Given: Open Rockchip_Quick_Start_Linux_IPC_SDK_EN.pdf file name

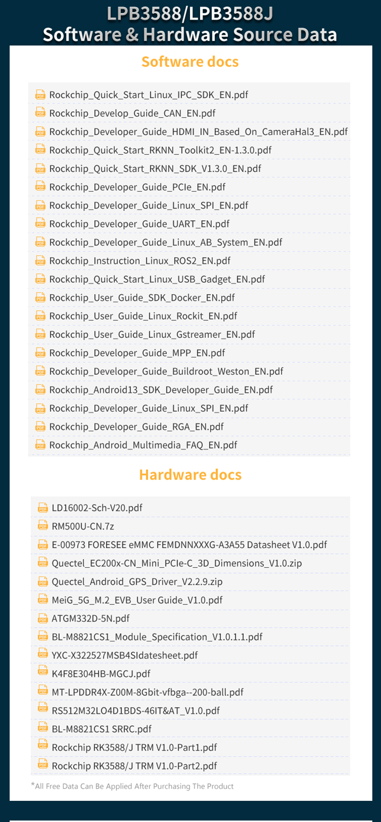Looking at the screenshot, I should (149, 95).
